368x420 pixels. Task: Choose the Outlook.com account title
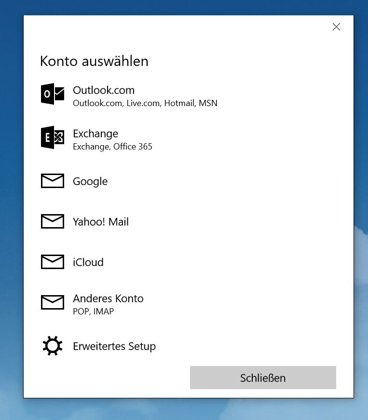(104, 90)
